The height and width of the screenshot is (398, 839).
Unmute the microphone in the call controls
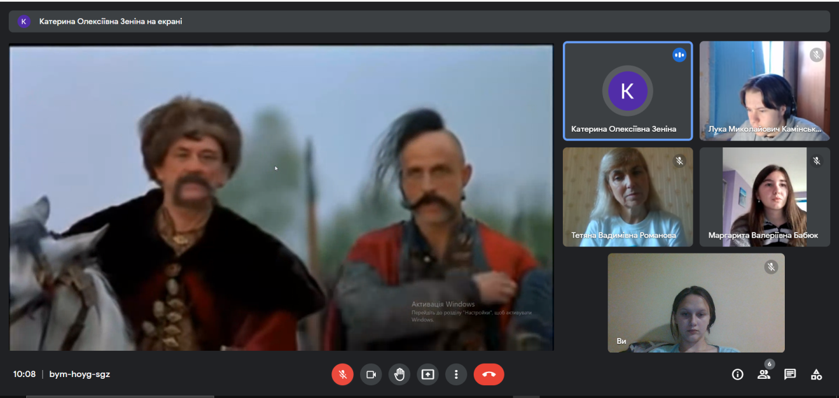point(343,375)
